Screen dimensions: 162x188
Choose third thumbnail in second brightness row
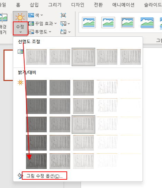point(83,106)
